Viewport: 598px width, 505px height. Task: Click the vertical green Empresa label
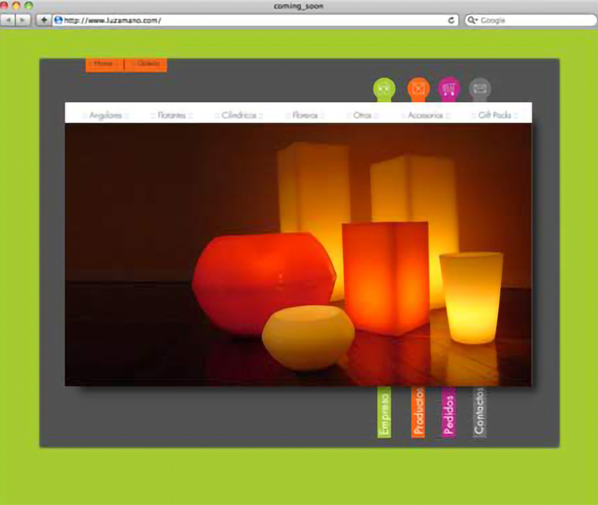point(384,413)
